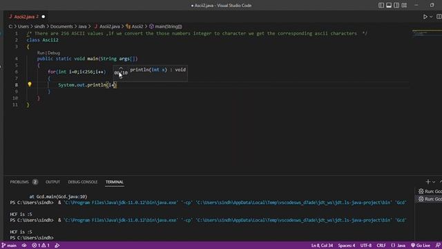Viewport: 442px width, 249px height.
Task: Click breadcrumb segment 'sindh'
Action: point(39,26)
